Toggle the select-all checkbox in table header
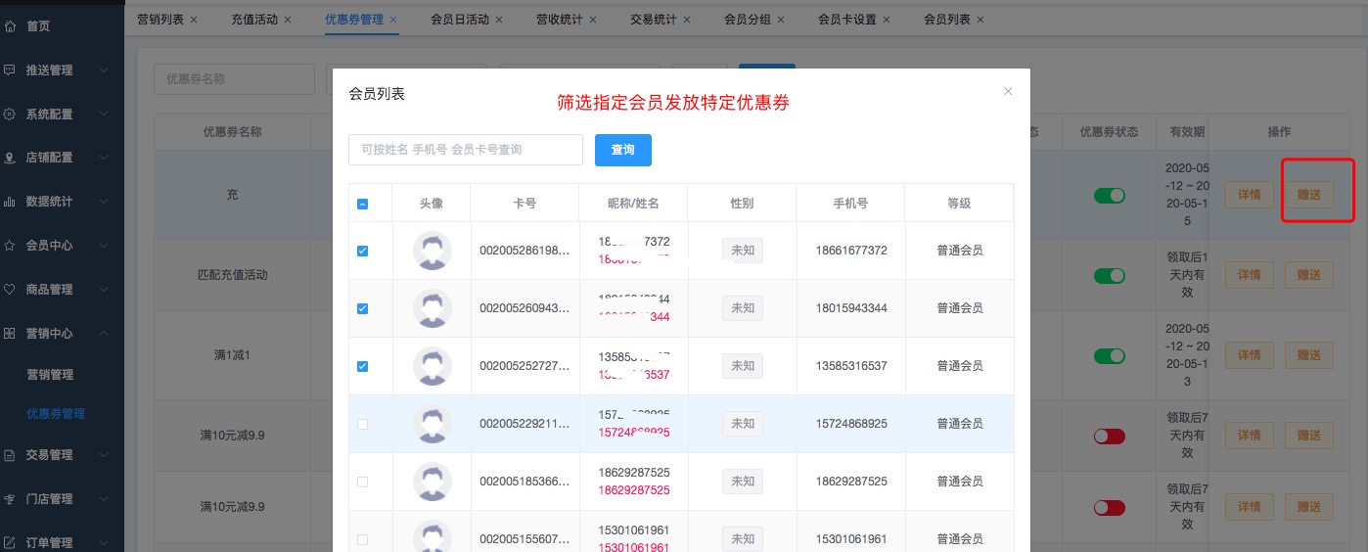This screenshot has height=552, width=1368. (x=362, y=204)
